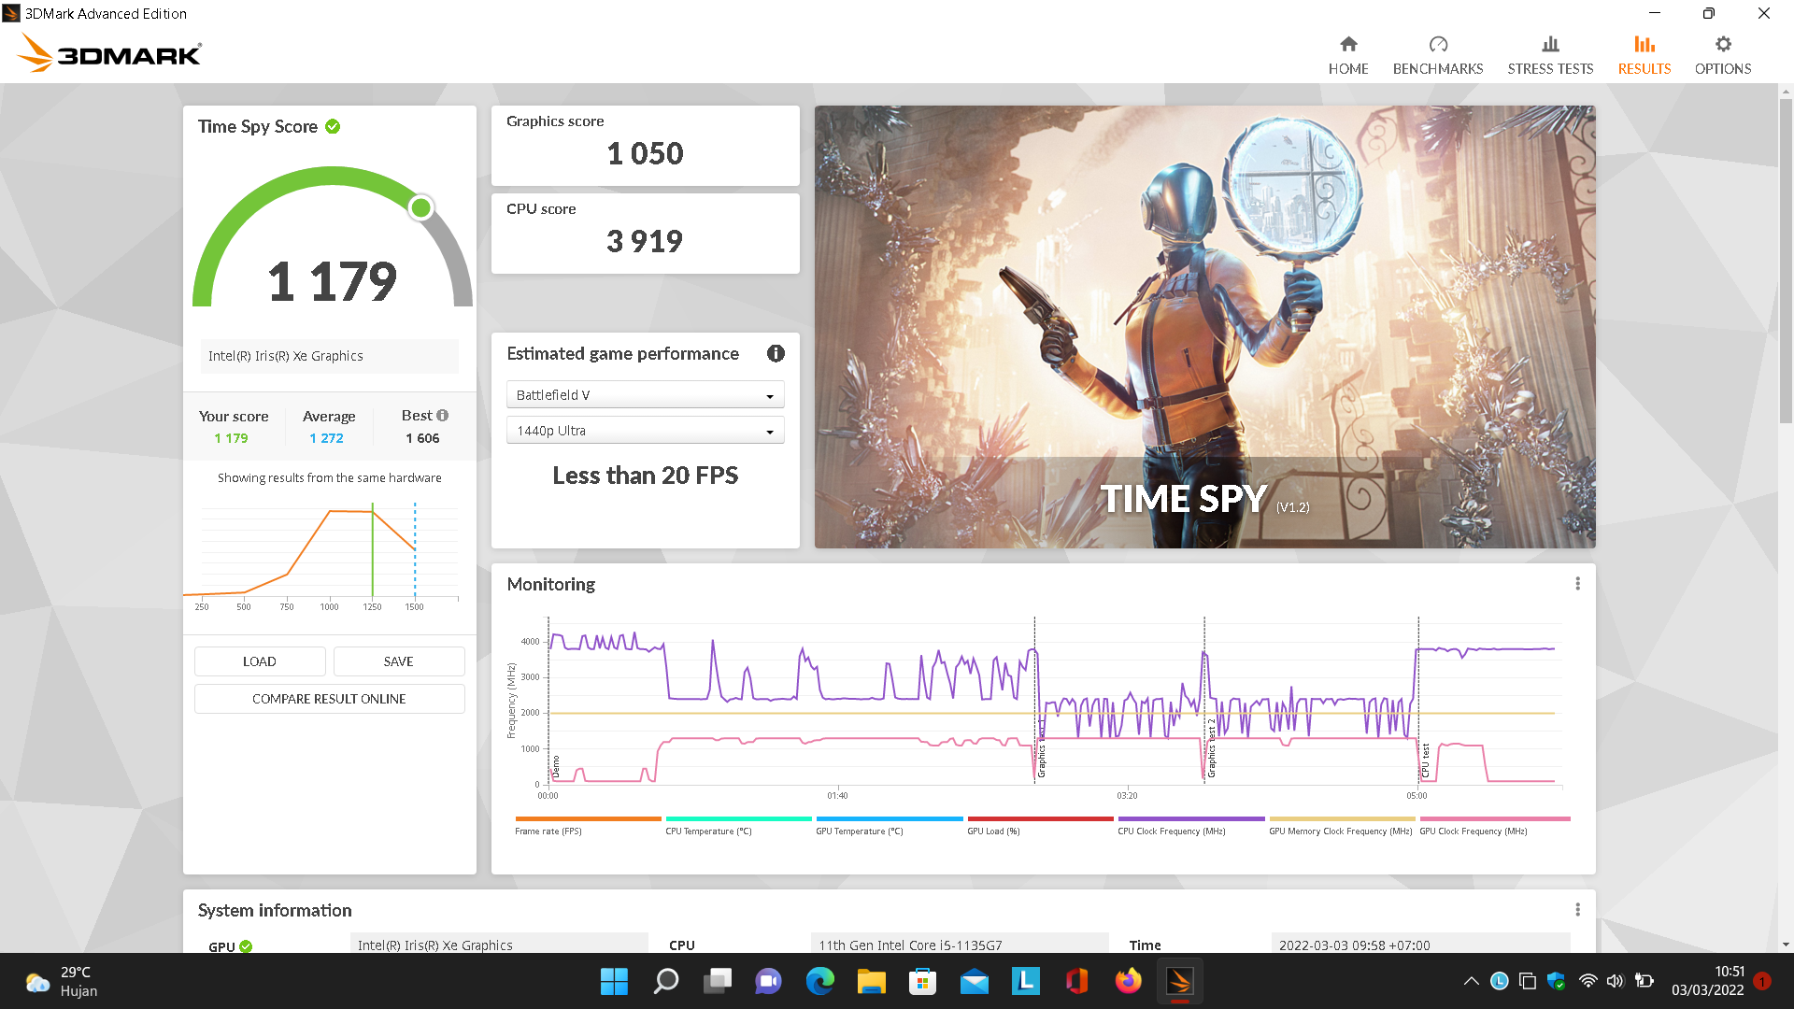Open Firefox from taskbar
Viewport: 1794px width, 1009px height.
[1129, 981]
